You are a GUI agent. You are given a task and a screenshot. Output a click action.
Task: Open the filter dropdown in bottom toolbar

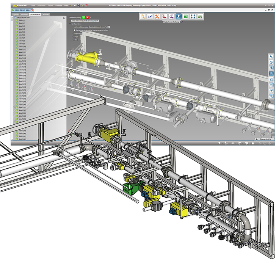click(220, 143)
